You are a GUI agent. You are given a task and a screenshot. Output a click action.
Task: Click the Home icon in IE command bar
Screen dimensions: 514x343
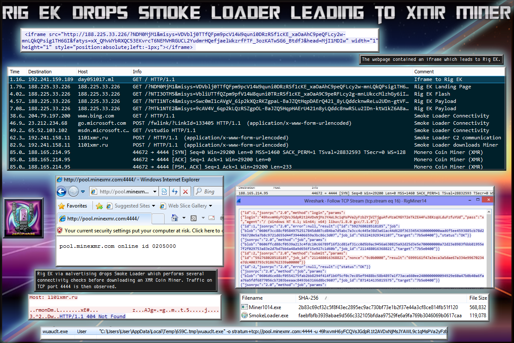point(175,218)
